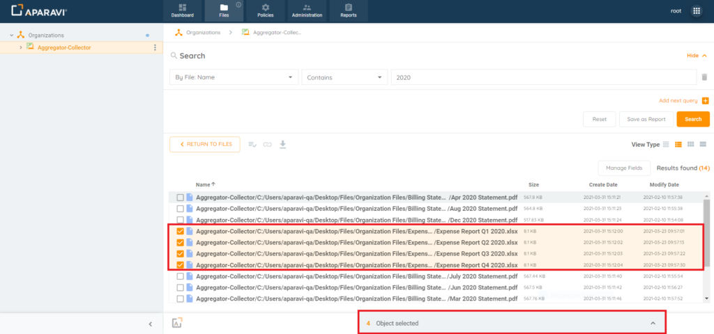This screenshot has width=714, height=334.
Task: Click the Aparavi icon in bottom bar
Action: (x=177, y=323)
